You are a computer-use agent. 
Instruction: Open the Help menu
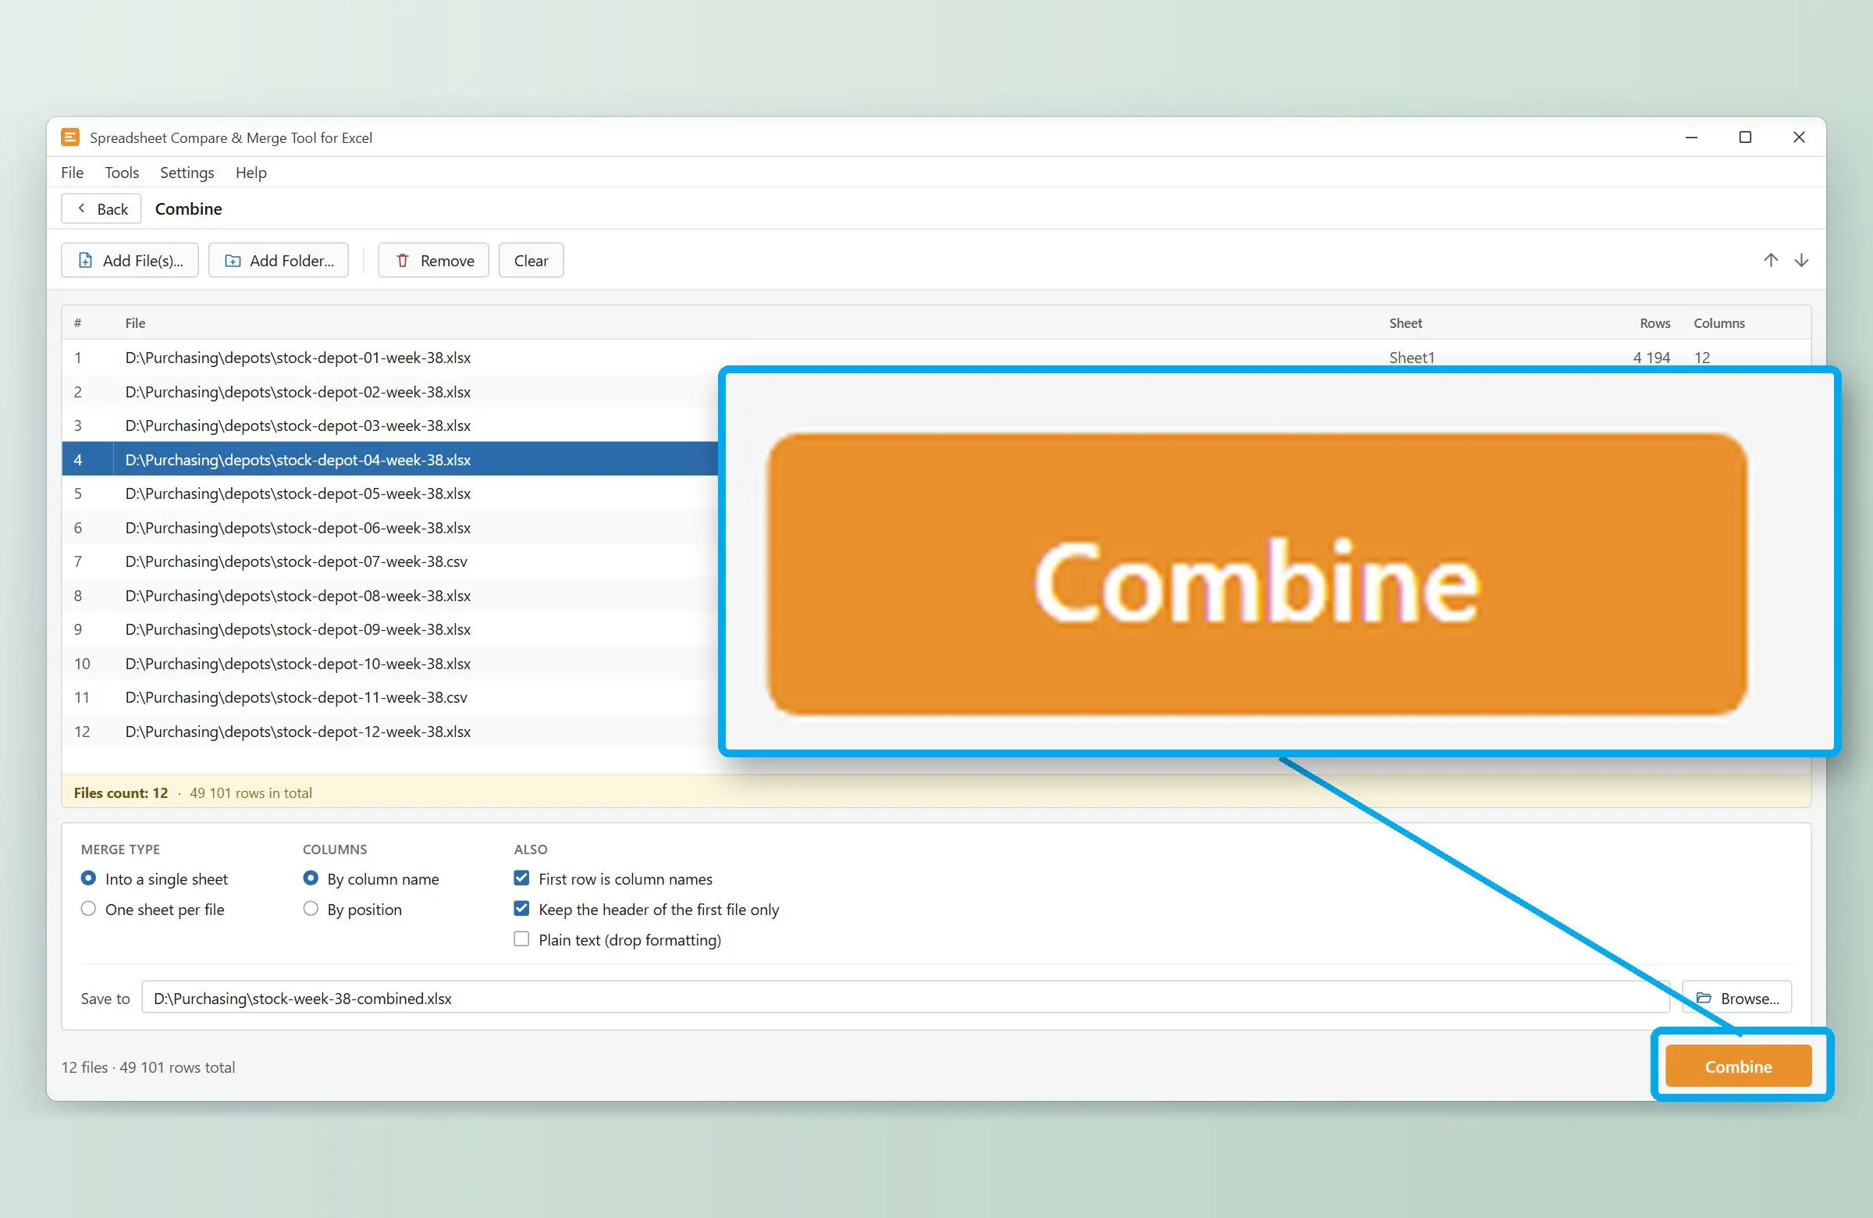[251, 173]
